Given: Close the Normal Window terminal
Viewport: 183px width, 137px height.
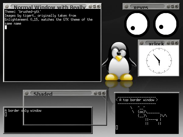Looking at the screenshot, I should click(x=99, y=6).
